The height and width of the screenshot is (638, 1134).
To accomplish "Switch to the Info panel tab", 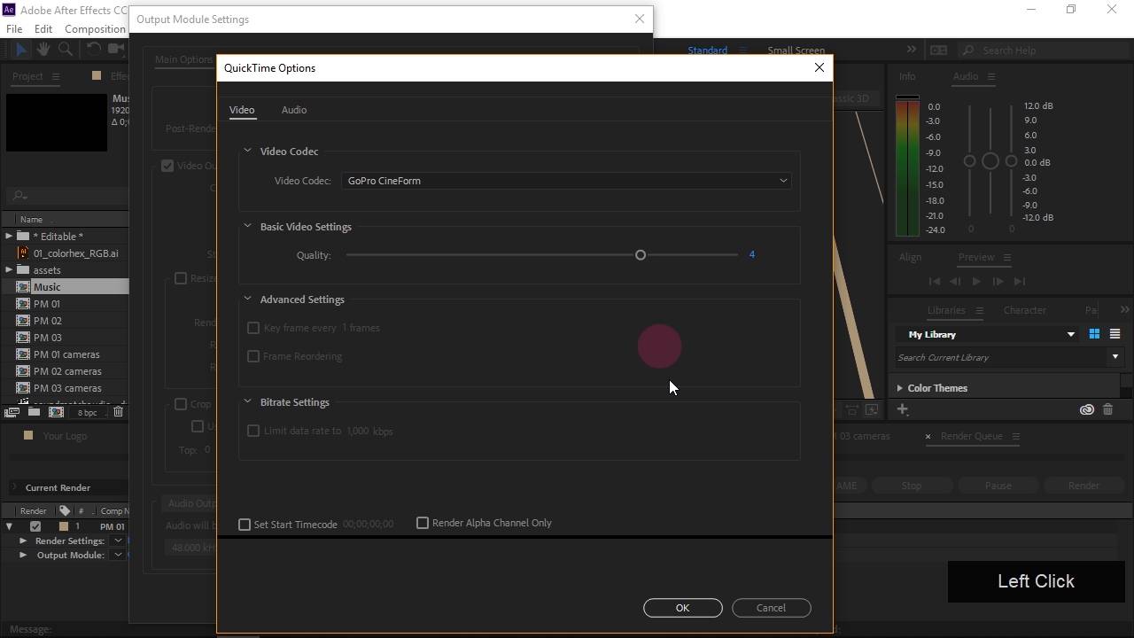I will pyautogui.click(x=907, y=76).
